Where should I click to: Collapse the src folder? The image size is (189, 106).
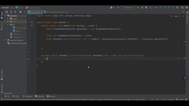click(x=8, y=25)
